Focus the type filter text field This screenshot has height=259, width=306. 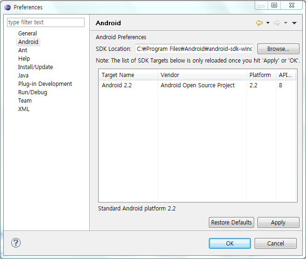tap(46, 22)
